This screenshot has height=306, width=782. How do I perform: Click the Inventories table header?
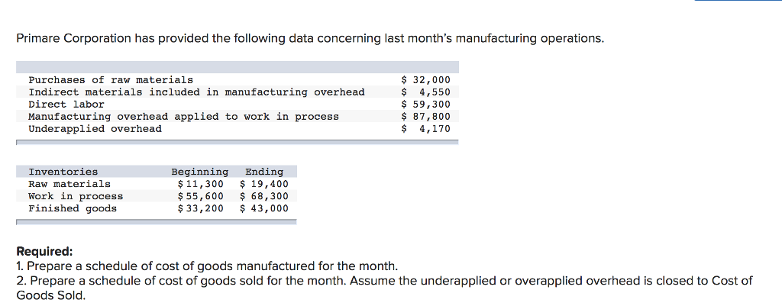(63, 172)
